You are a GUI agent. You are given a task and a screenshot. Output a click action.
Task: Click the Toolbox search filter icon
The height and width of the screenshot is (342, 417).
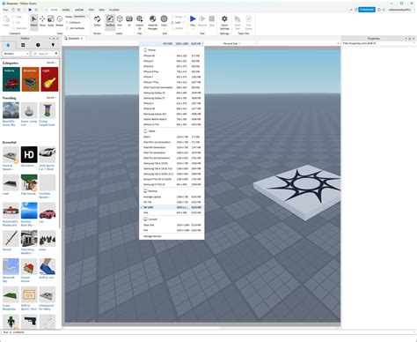(56, 54)
